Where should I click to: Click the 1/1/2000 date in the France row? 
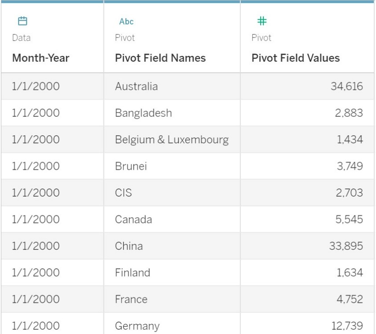point(36,299)
